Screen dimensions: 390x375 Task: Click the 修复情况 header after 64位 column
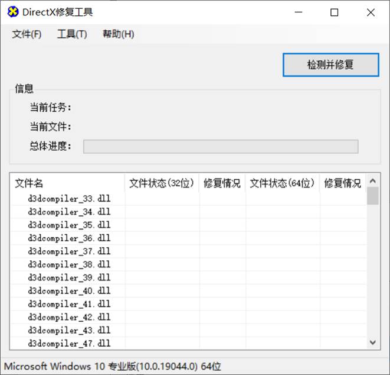pos(343,183)
